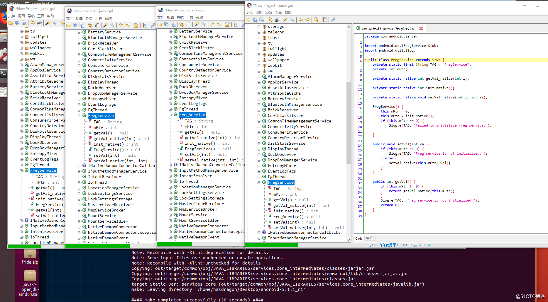This screenshot has height=302, width=548.
Task: Open 视图 menu in the front jadx window
Action: [x=259, y=13]
